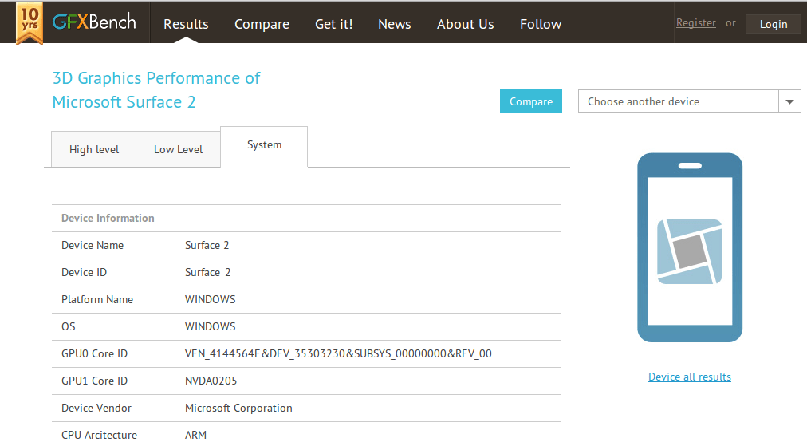Select the value NVDA0205

coord(211,381)
